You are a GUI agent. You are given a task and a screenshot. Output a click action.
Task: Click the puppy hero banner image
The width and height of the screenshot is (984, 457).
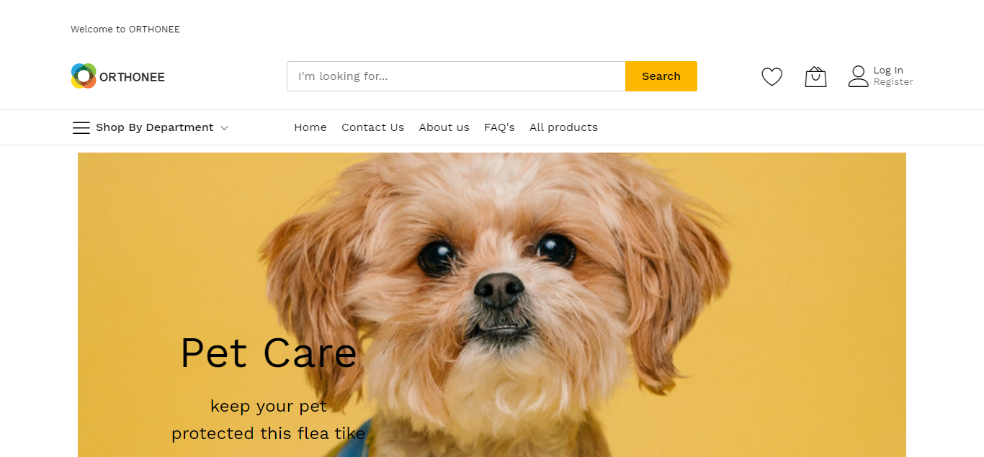click(492, 304)
